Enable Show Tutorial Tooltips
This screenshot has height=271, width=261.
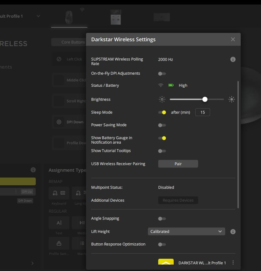(162, 151)
